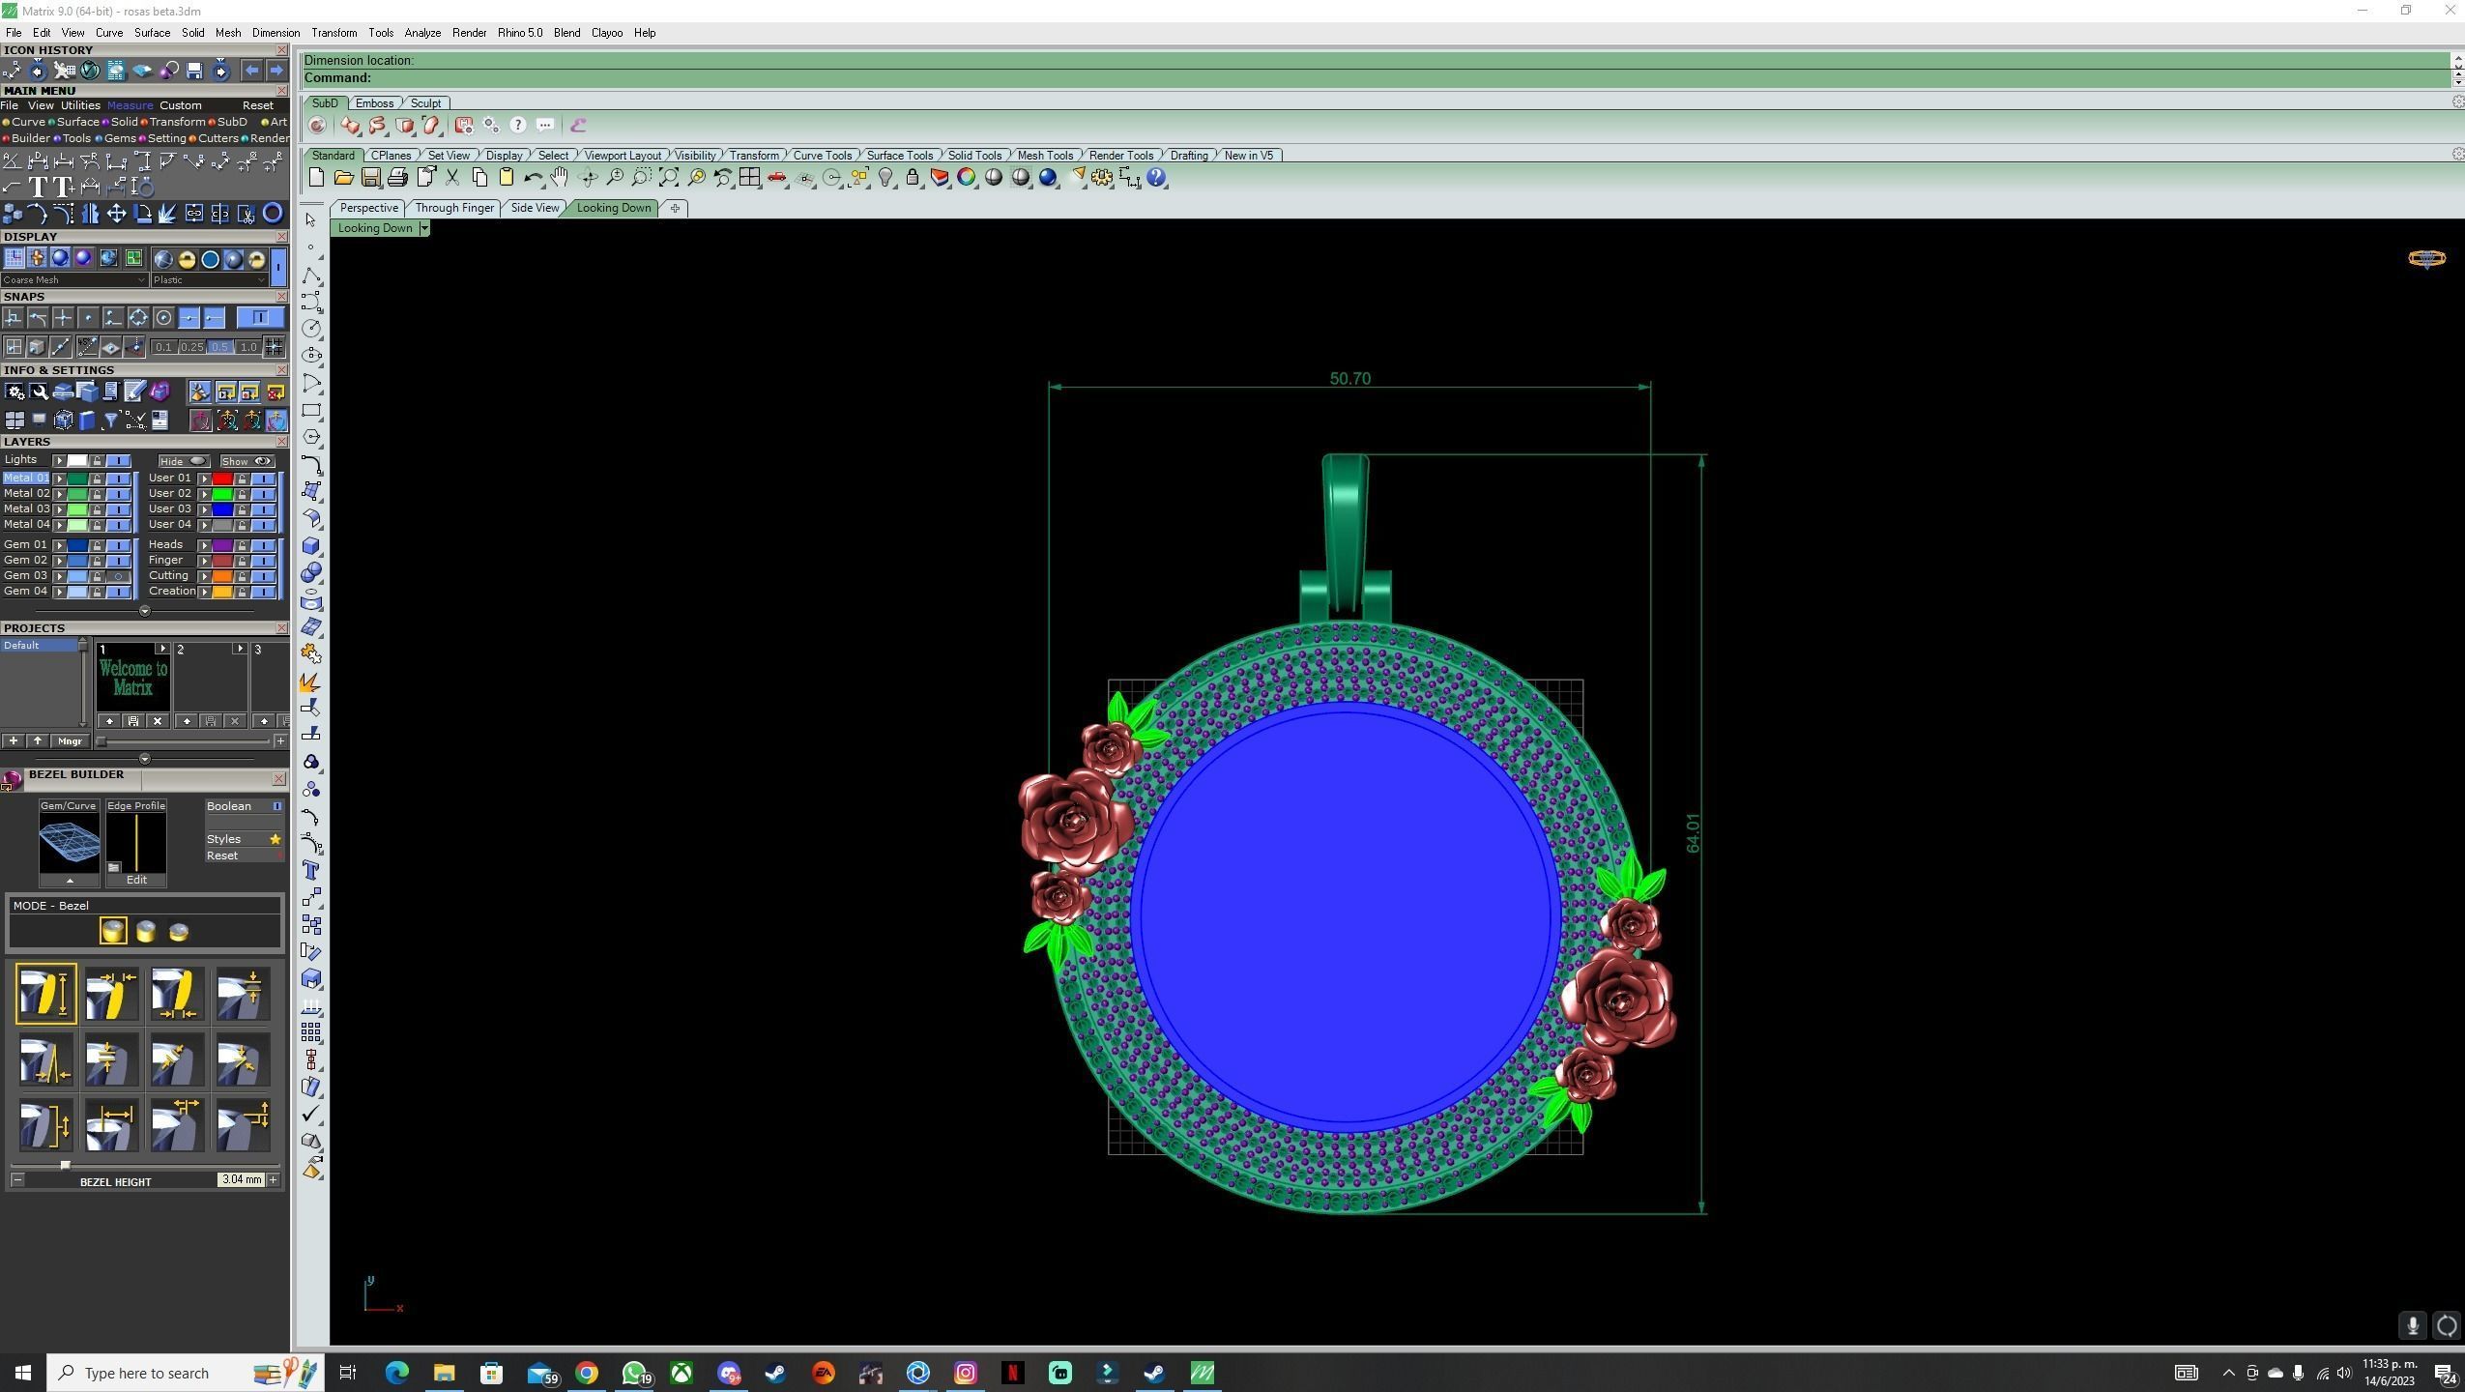Image resolution: width=2465 pixels, height=1392 pixels.
Task: Click the Mngr button in Projects
Action: click(70, 741)
